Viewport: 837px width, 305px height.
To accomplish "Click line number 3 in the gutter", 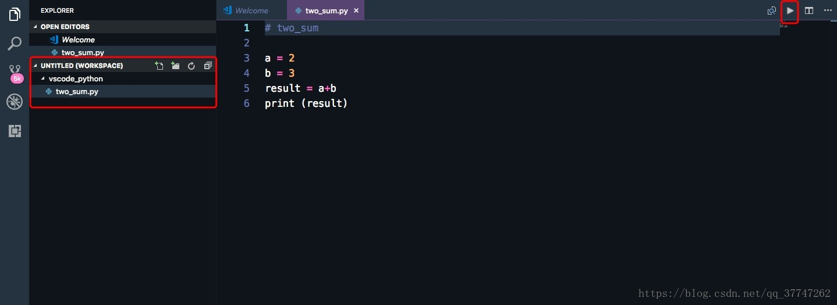I will tap(247, 58).
